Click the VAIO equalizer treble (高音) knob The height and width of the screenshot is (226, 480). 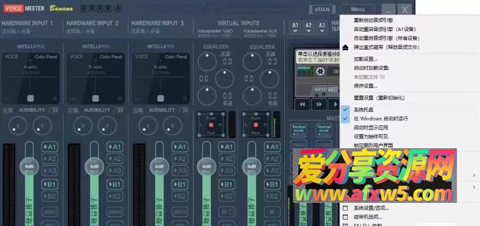pos(207,61)
